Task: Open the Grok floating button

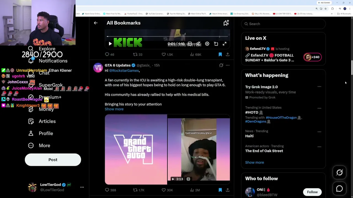Action: 339,172
